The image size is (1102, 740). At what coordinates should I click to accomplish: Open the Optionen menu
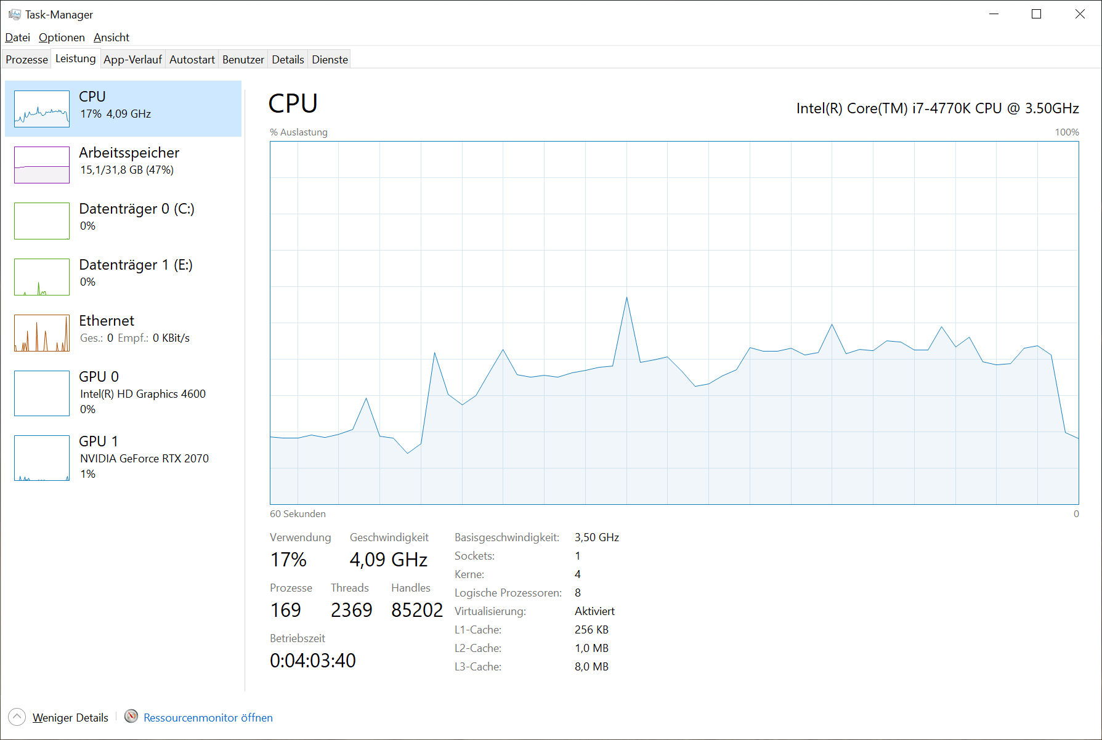(x=62, y=38)
